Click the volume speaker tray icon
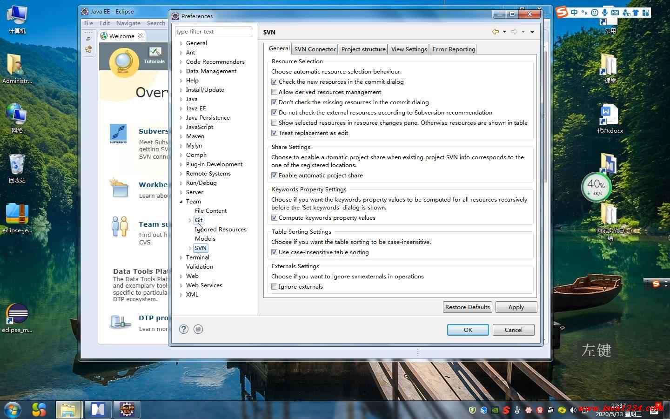Viewport: 670px width, 419px height. coord(573,410)
